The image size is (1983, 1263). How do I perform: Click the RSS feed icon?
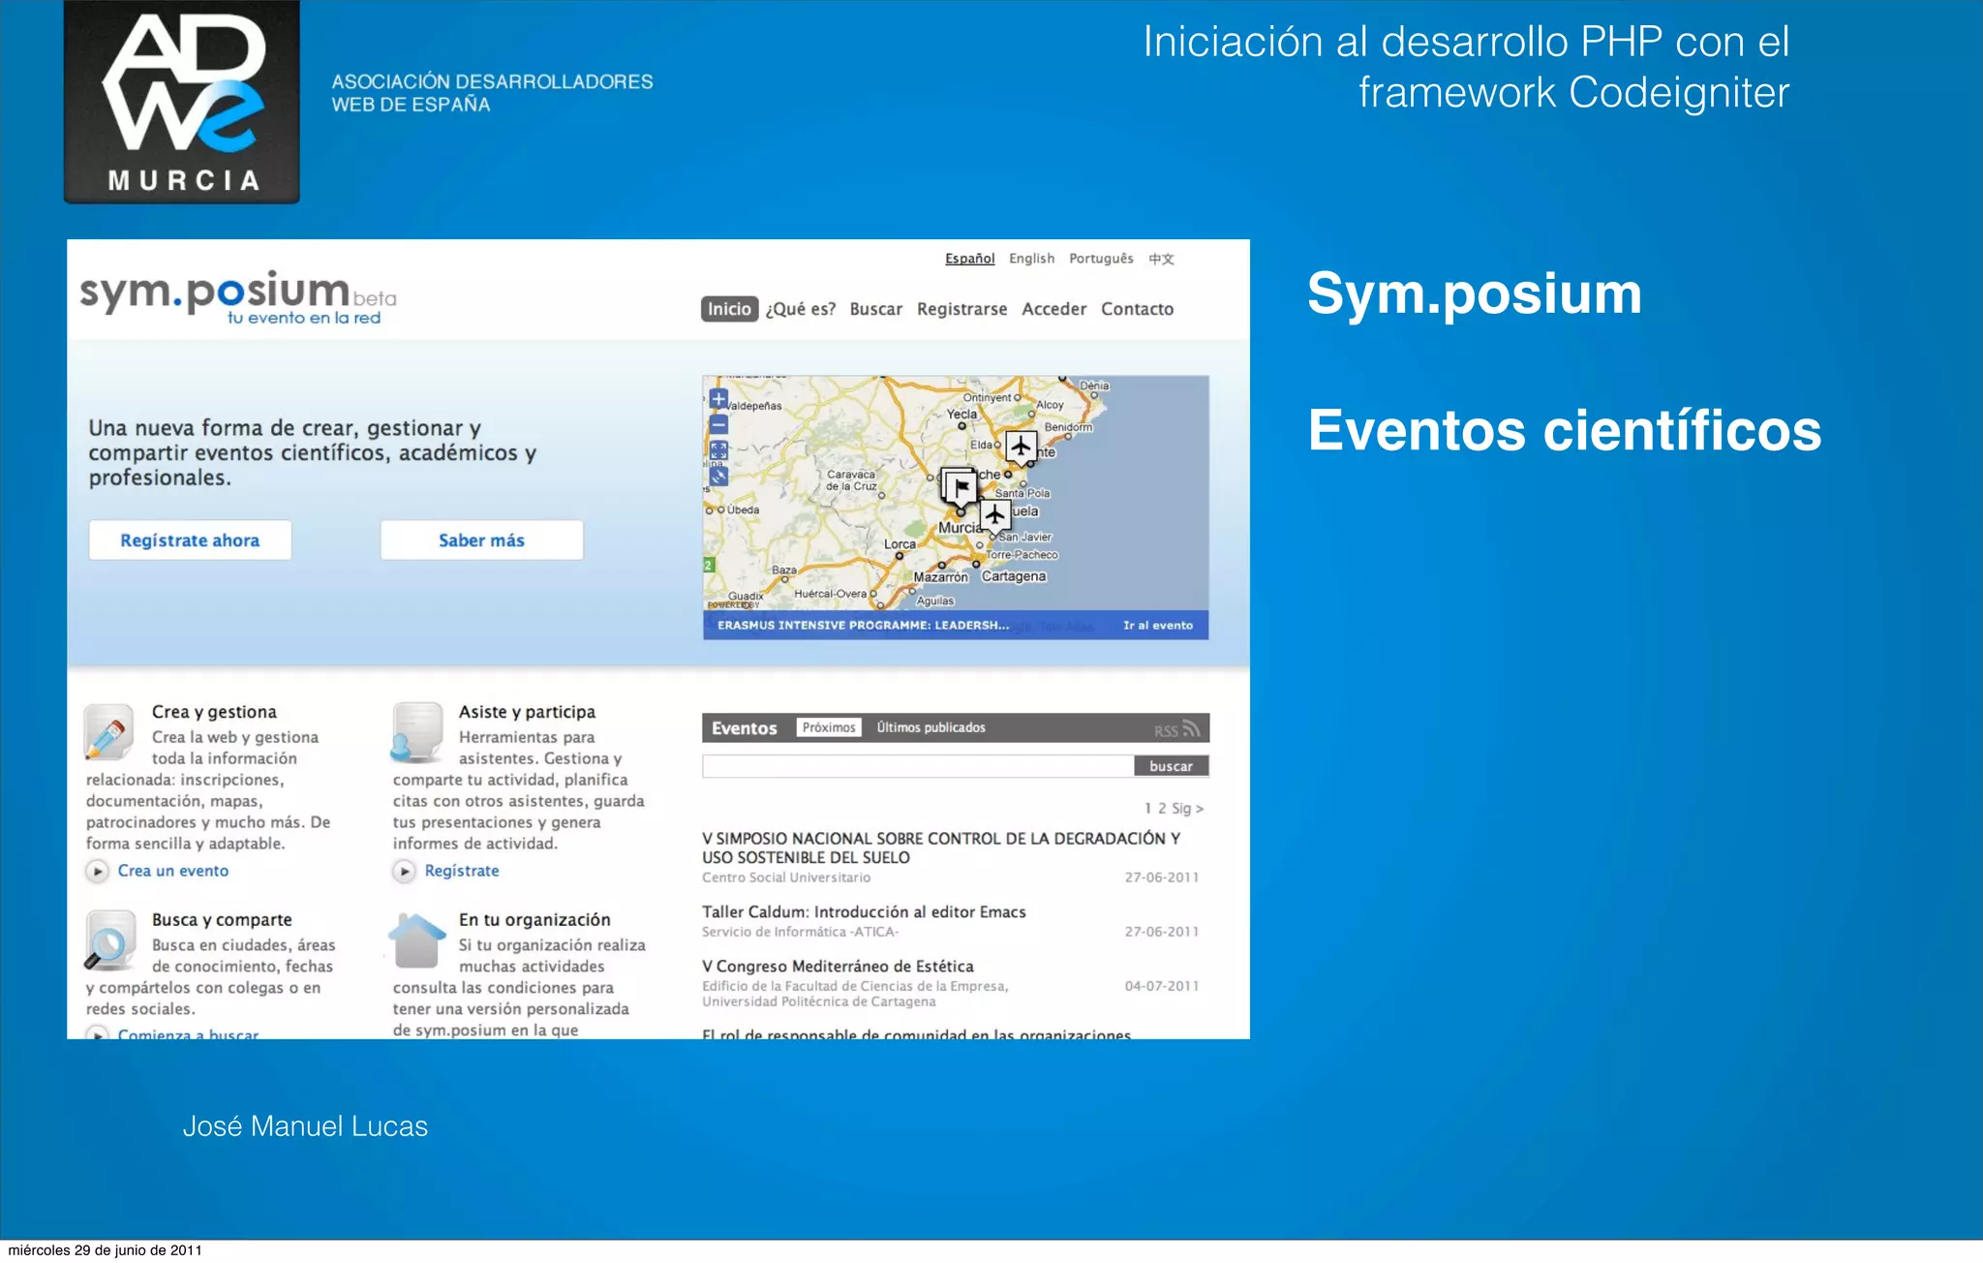(x=1191, y=728)
